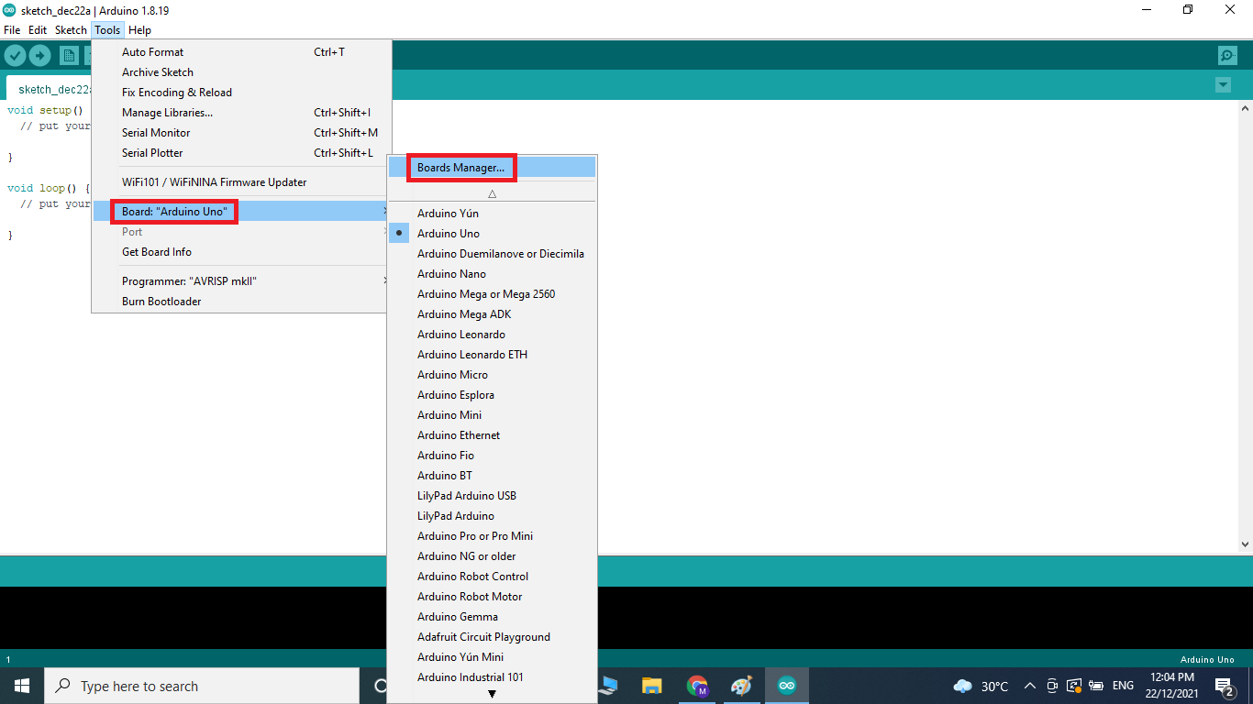Select the Arduino Nano board

tap(453, 273)
